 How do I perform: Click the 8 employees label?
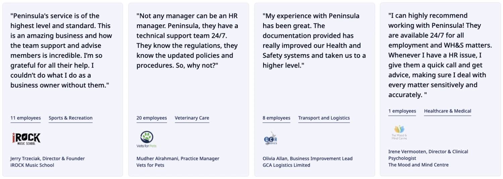click(x=276, y=118)
